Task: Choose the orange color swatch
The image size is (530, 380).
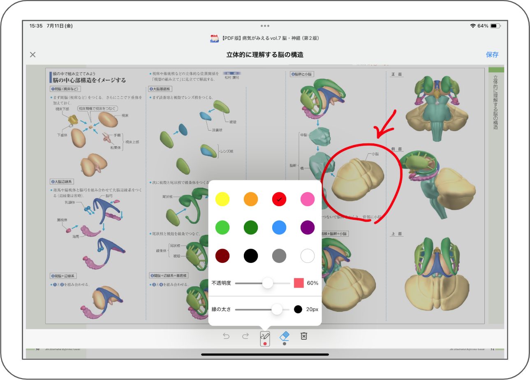Action: [x=251, y=199]
